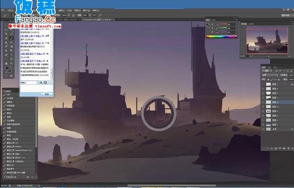Switch to the 通道 (Channels) tab
Screen dimensions: 294x188
[269, 67]
